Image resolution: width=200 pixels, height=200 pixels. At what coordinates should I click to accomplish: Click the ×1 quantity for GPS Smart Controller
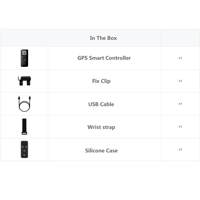coord(180,58)
